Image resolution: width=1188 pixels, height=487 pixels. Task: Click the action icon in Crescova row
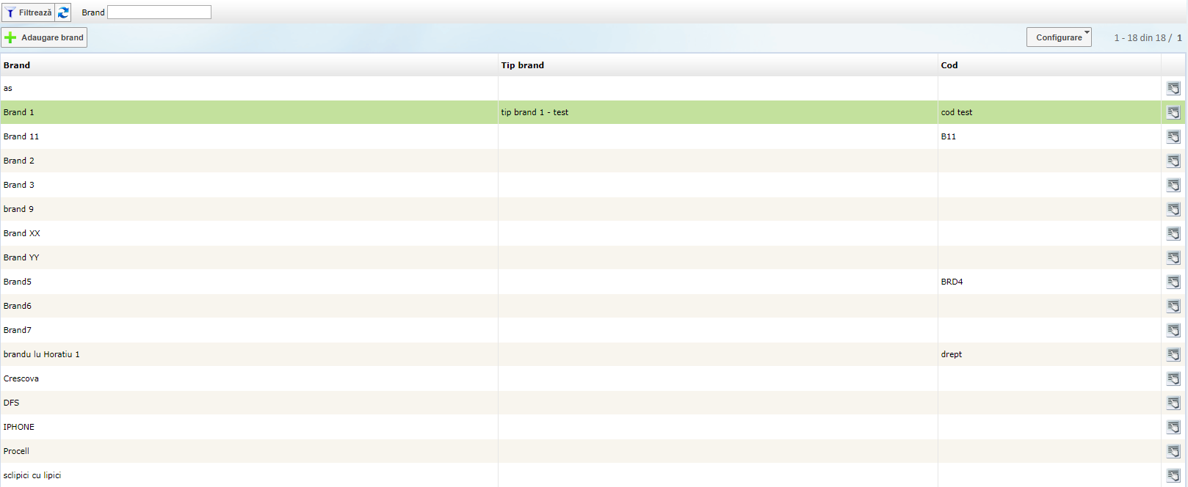coord(1173,378)
